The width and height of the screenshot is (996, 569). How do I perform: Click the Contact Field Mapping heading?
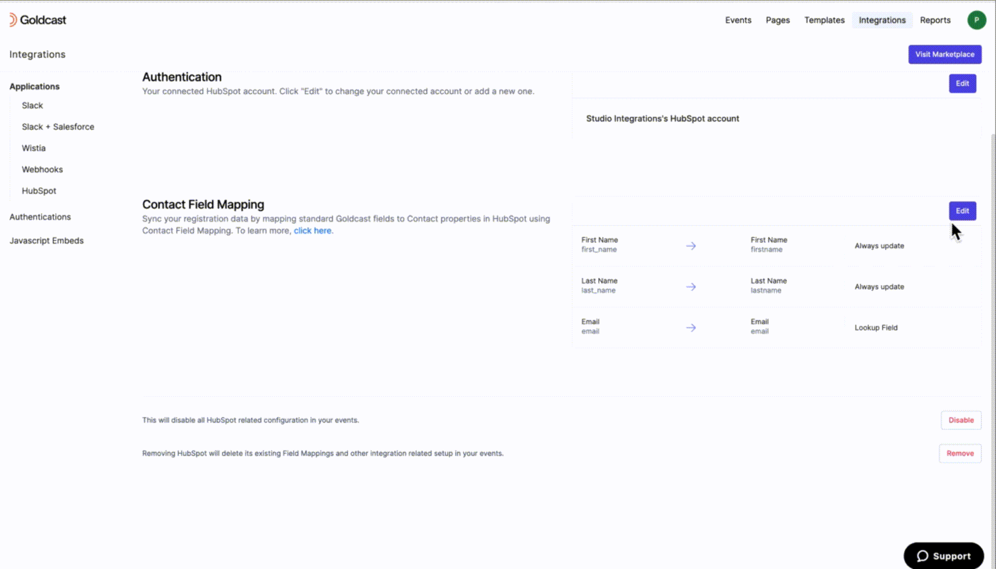pyautogui.click(x=203, y=204)
